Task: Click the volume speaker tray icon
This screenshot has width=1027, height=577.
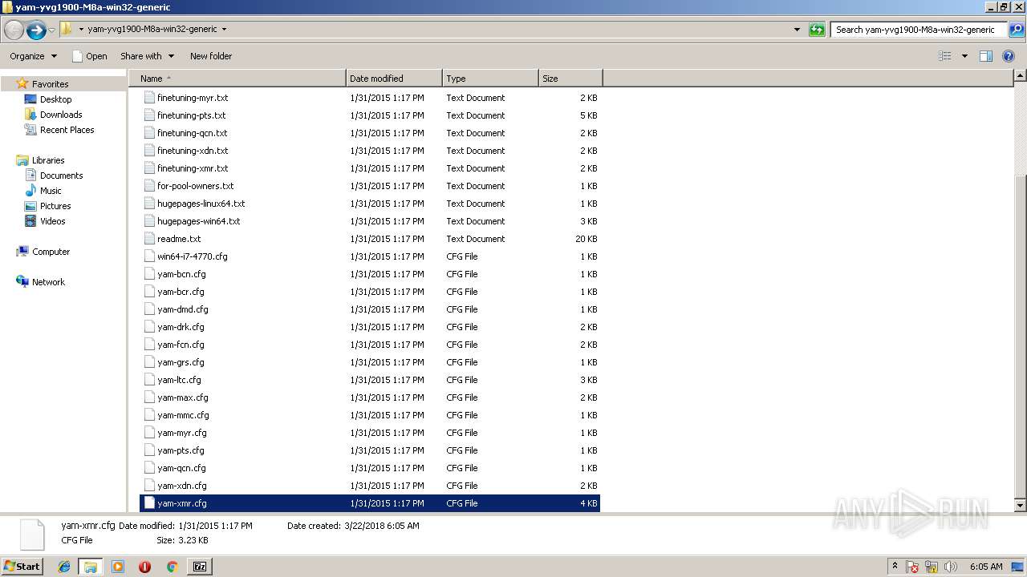Action: [x=951, y=567]
